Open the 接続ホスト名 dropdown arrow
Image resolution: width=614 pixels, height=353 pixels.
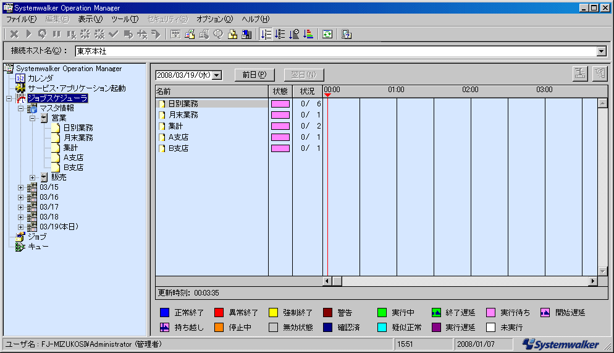pyautogui.click(x=602, y=51)
